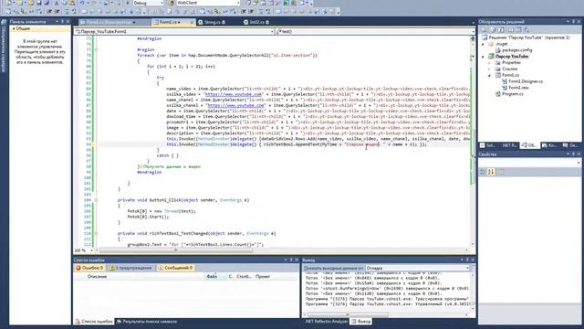Sort error list by Файл column

(x=215, y=276)
